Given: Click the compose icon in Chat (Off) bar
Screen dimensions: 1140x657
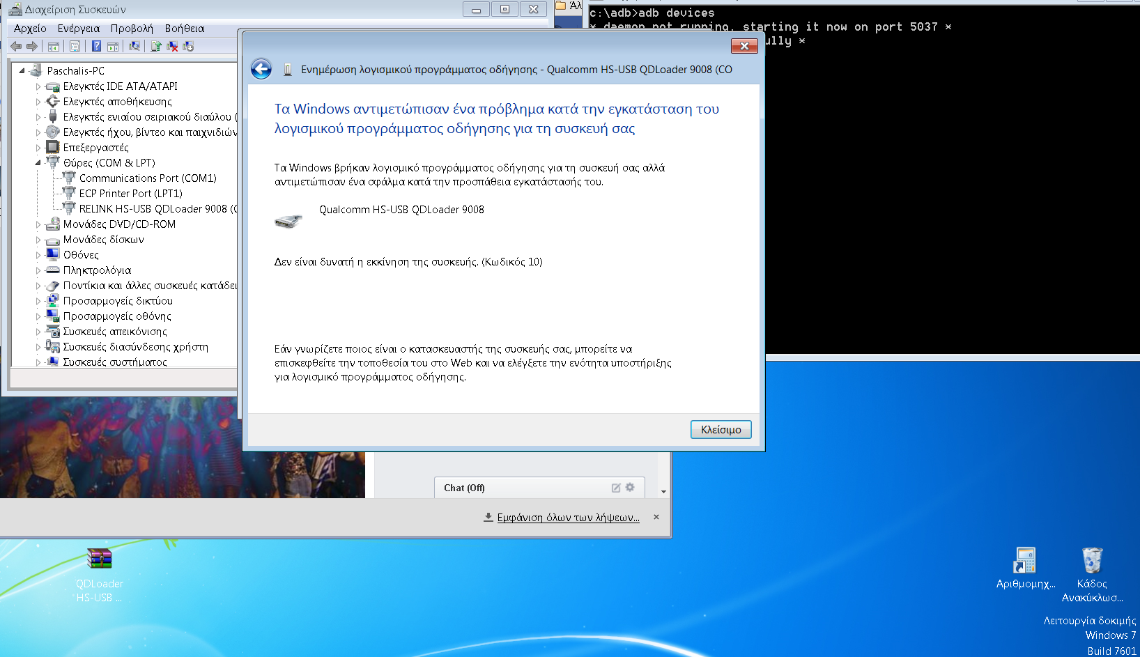Looking at the screenshot, I should 616,488.
